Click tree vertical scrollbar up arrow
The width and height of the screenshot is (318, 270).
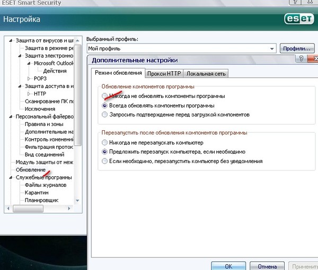click(77, 41)
